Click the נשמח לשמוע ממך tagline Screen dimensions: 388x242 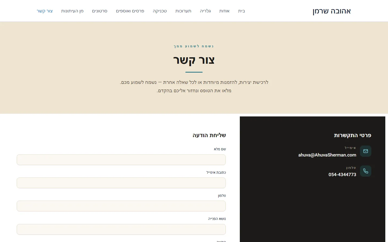coord(194,46)
